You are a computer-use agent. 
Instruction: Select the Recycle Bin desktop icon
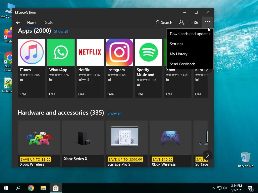pyautogui.click(x=245, y=160)
